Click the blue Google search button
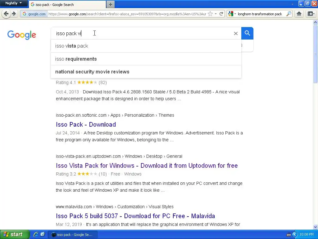This screenshot has height=239, width=318. [x=247, y=33]
